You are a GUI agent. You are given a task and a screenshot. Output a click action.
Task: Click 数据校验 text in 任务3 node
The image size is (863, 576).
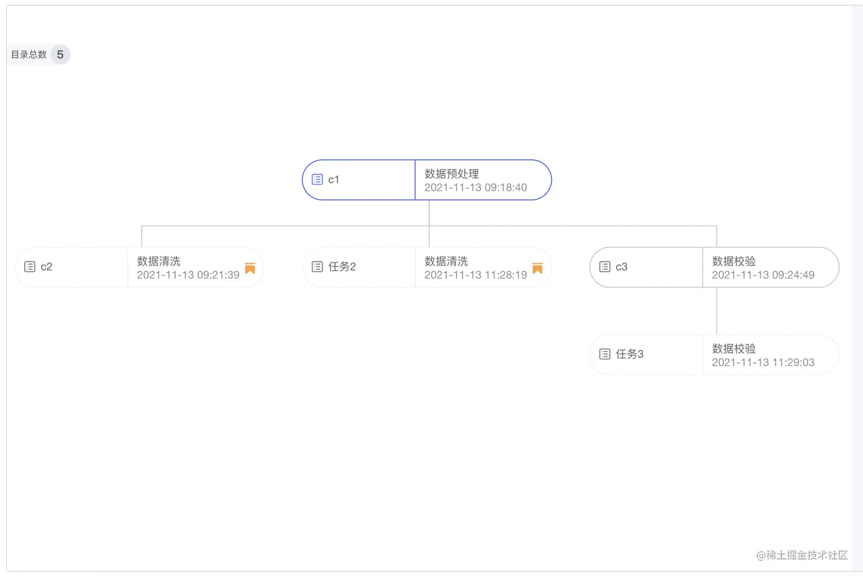pyautogui.click(x=733, y=348)
